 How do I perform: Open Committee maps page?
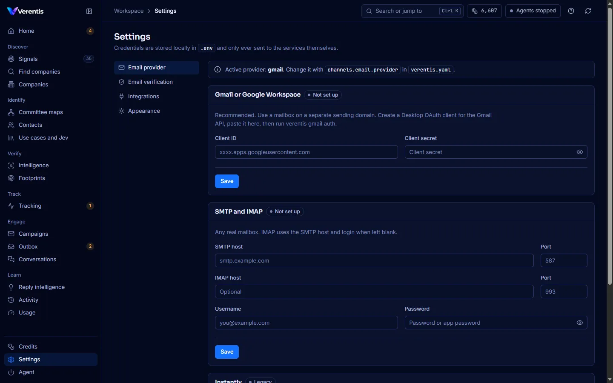point(51,112)
